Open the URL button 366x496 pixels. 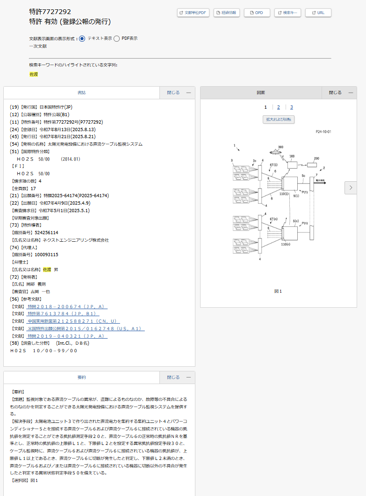click(x=318, y=13)
